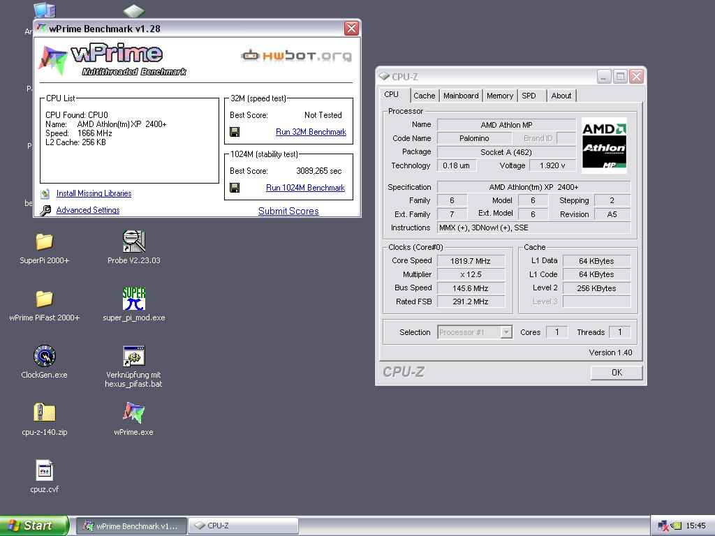Launch wPrime.exe from the desktop
Image resolution: width=715 pixels, height=536 pixels.
[133, 413]
